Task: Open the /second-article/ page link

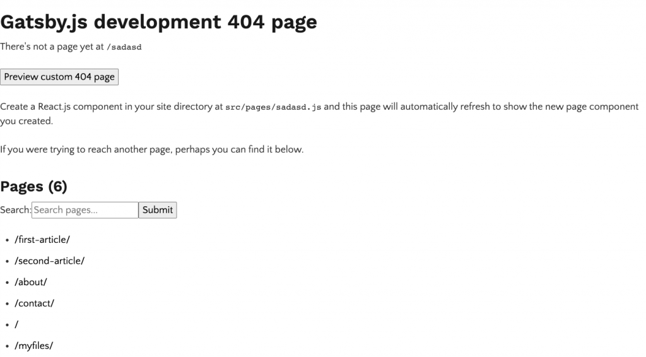Action: coord(49,261)
